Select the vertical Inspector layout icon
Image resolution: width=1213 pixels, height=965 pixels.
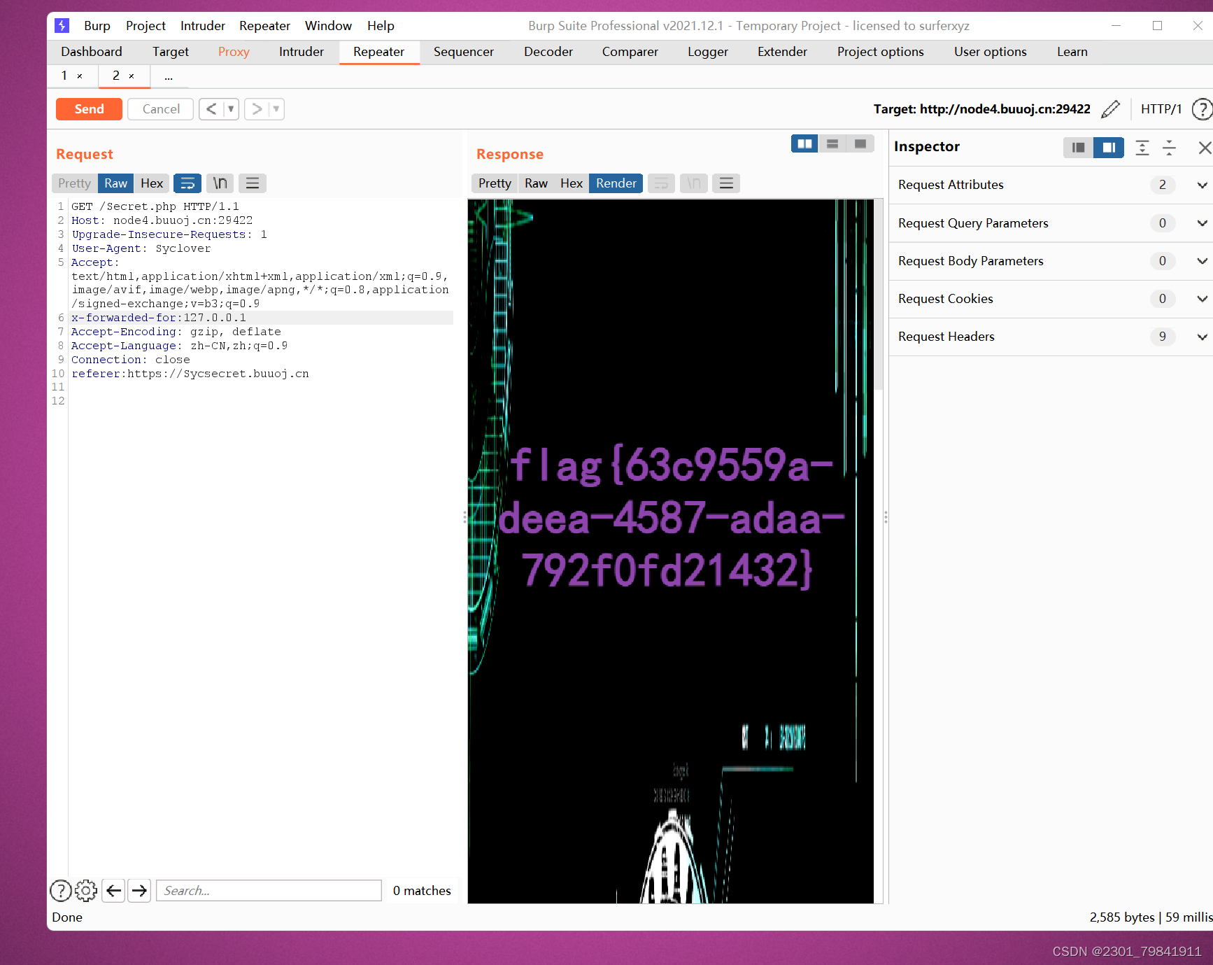[1108, 148]
